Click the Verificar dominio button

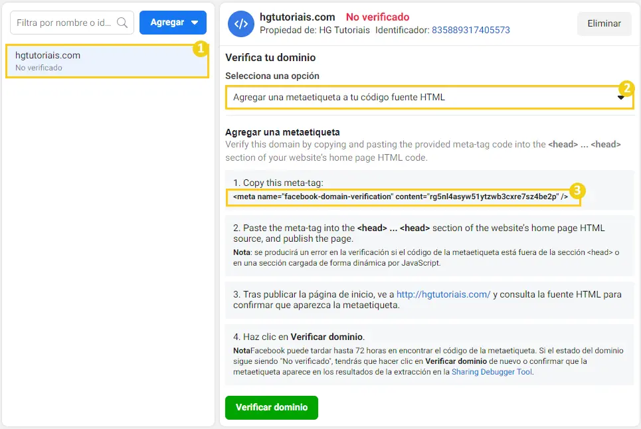click(272, 407)
